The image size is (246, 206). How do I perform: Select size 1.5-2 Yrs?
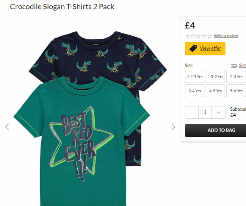point(215,77)
